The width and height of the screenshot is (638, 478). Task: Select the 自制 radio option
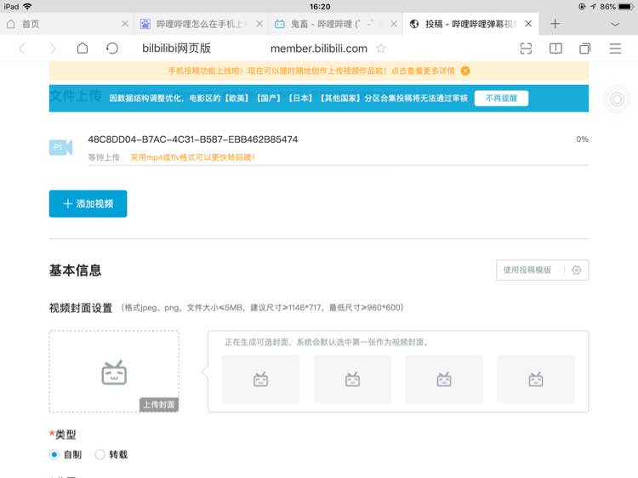tap(54, 454)
